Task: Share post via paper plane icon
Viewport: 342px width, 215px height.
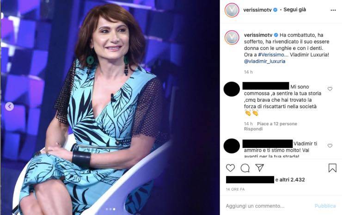Action: point(260,168)
